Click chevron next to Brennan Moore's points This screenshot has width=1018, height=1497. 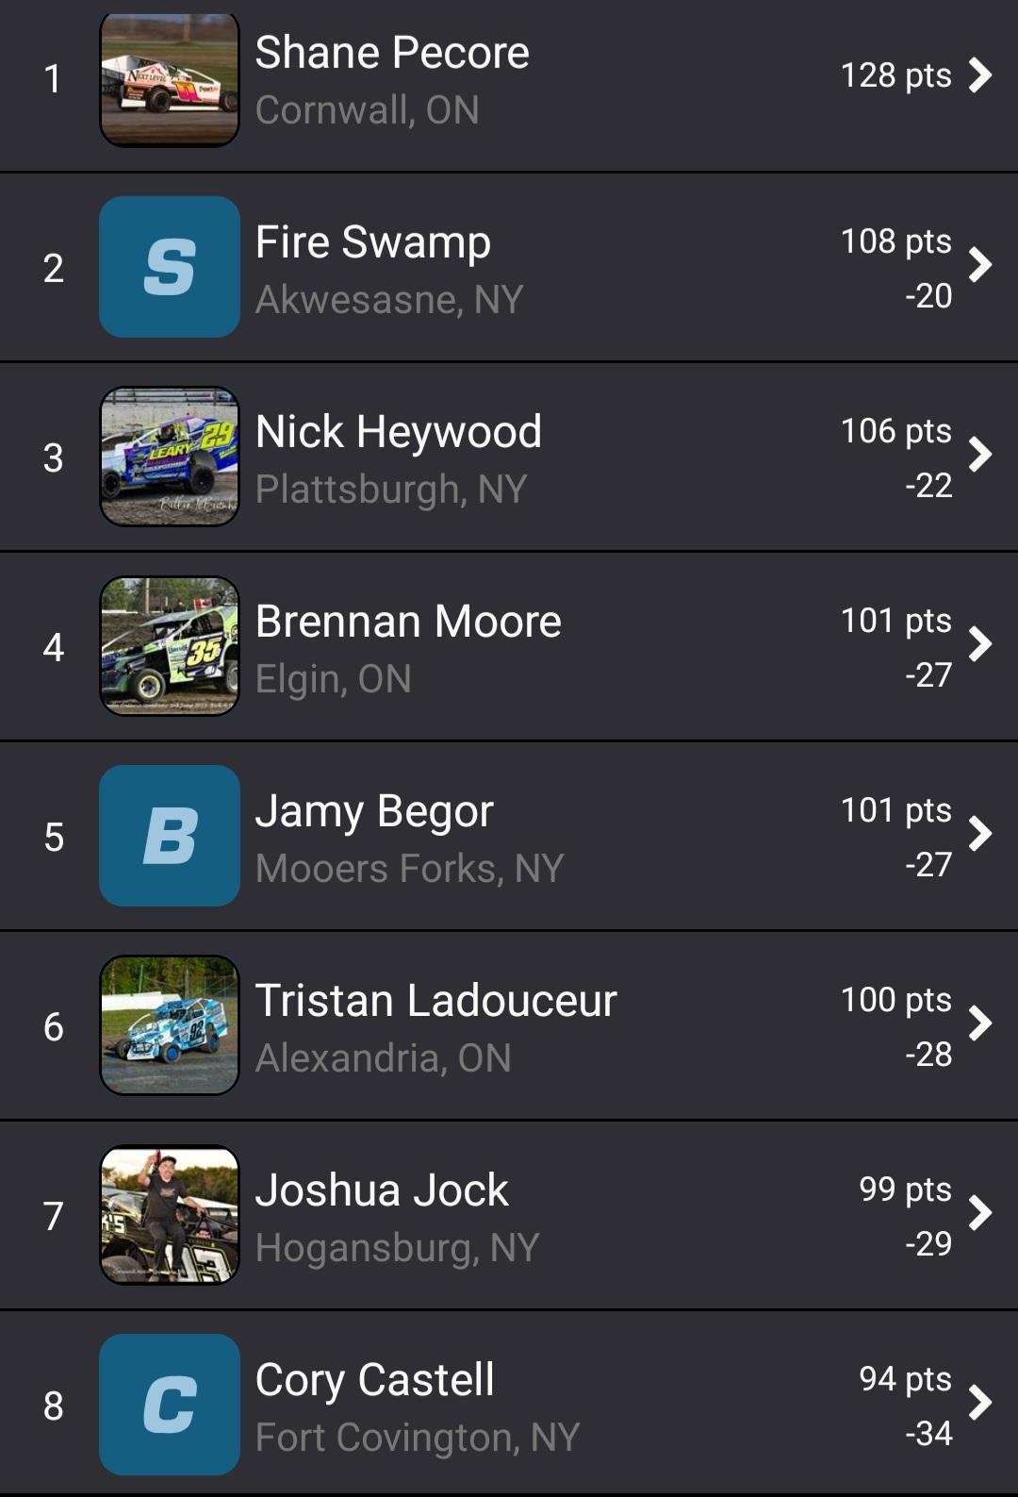980,644
